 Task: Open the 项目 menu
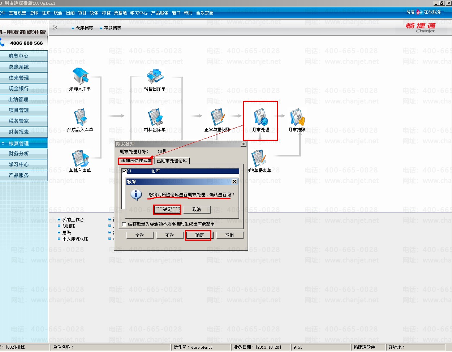tap(82, 13)
